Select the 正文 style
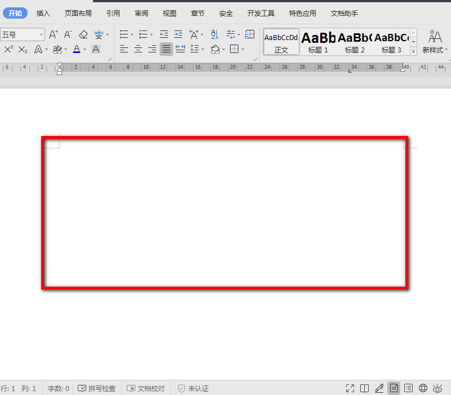The width and height of the screenshot is (451, 395). (x=281, y=42)
